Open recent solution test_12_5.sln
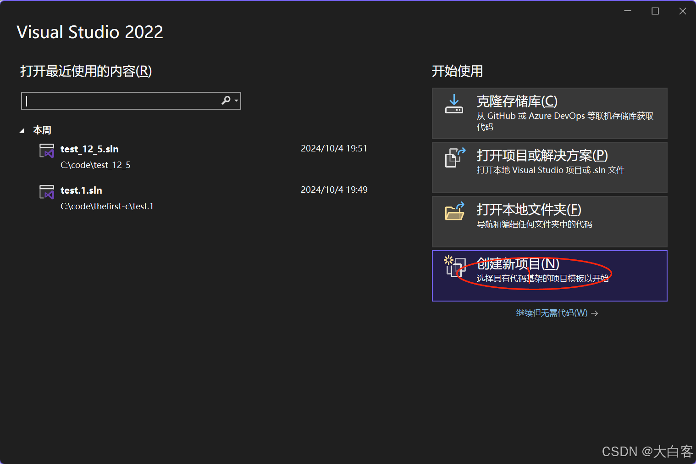 tap(204, 157)
